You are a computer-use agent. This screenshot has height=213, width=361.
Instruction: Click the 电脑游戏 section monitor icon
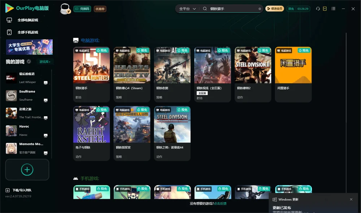pos(76,40)
